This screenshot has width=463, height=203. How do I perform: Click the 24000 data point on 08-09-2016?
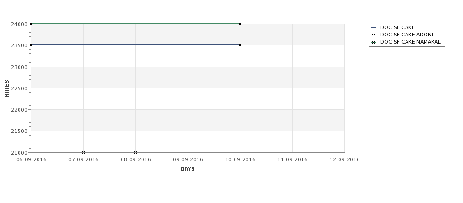(x=135, y=24)
